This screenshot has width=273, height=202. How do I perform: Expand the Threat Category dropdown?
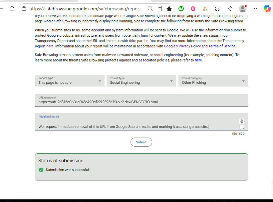click(213, 81)
